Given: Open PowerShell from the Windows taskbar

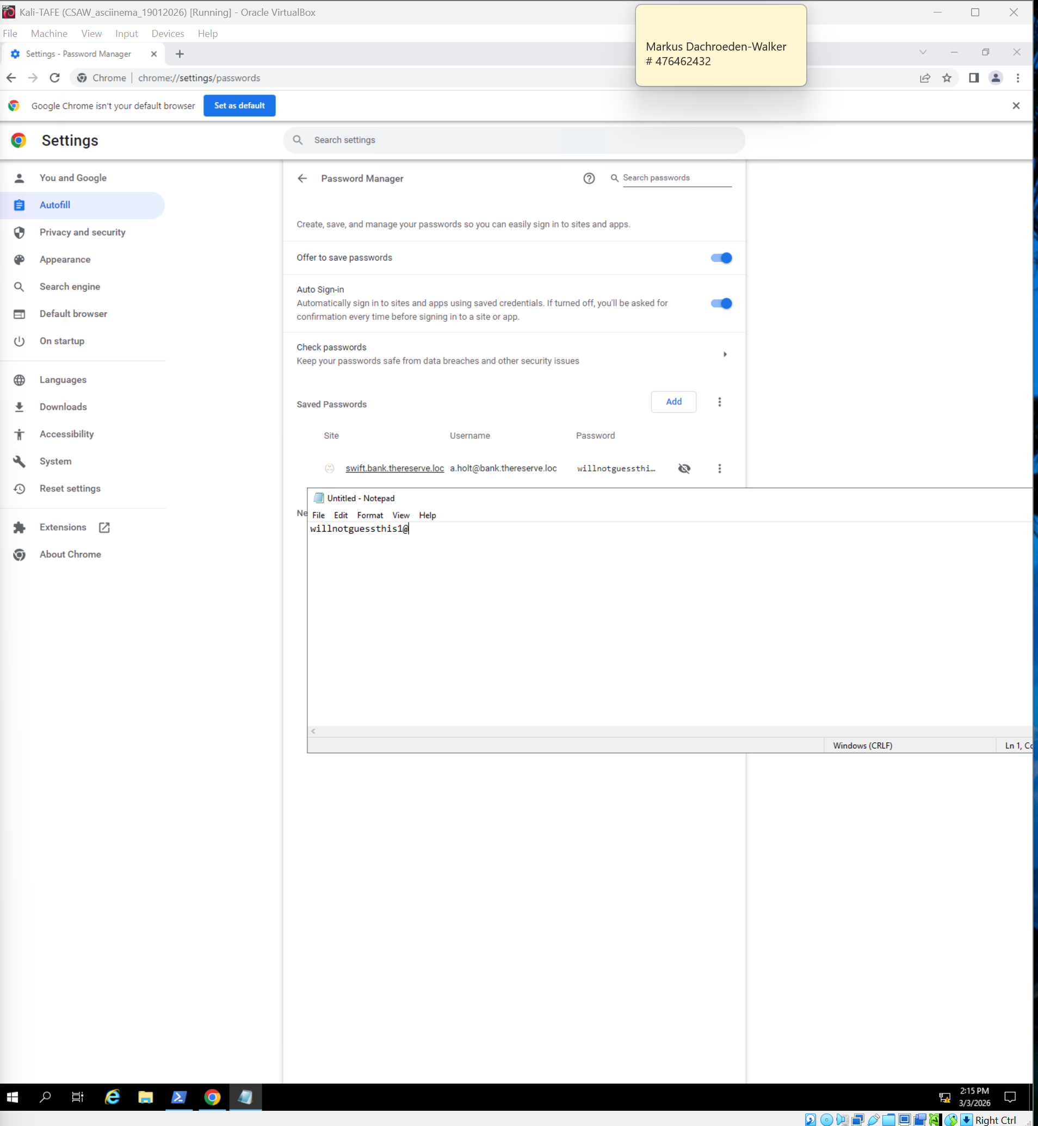Looking at the screenshot, I should click(178, 1097).
